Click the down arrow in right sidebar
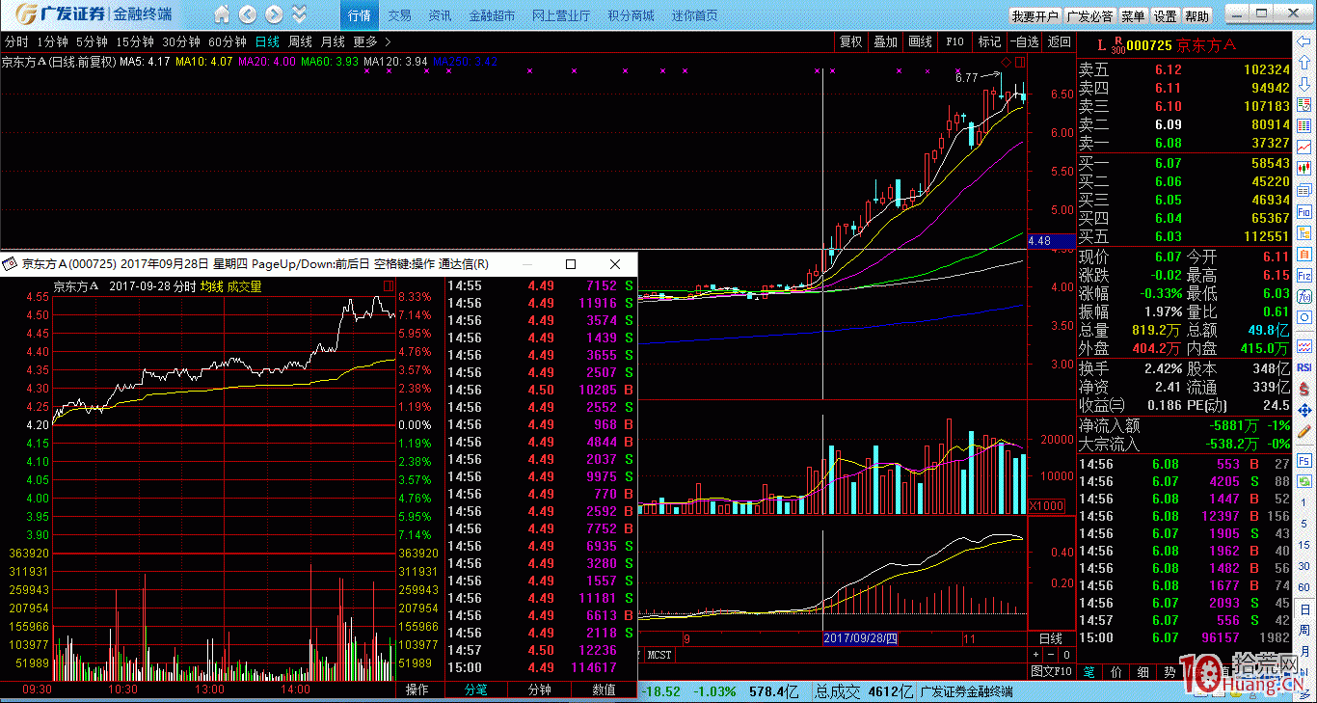Viewport: 1317px width, 703px height. point(1304,83)
